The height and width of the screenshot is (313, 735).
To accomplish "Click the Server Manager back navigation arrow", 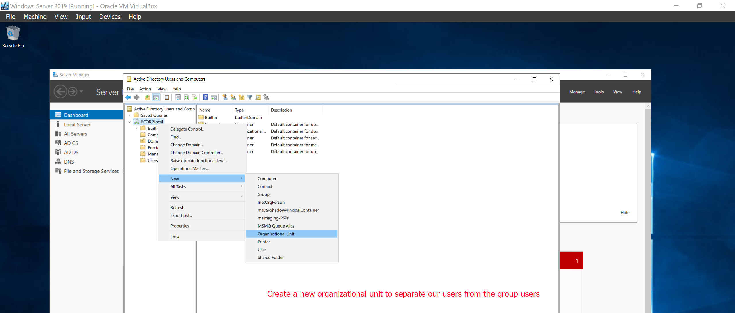I will (60, 92).
